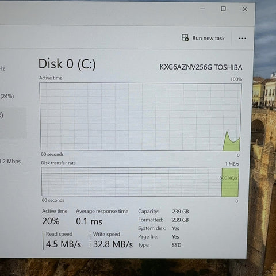
Task: Click the 239 GB Capacity value
Action: [x=181, y=212]
